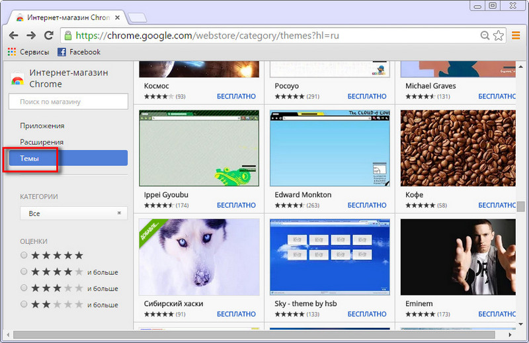Open the Facebook bookmark

pyautogui.click(x=79, y=52)
